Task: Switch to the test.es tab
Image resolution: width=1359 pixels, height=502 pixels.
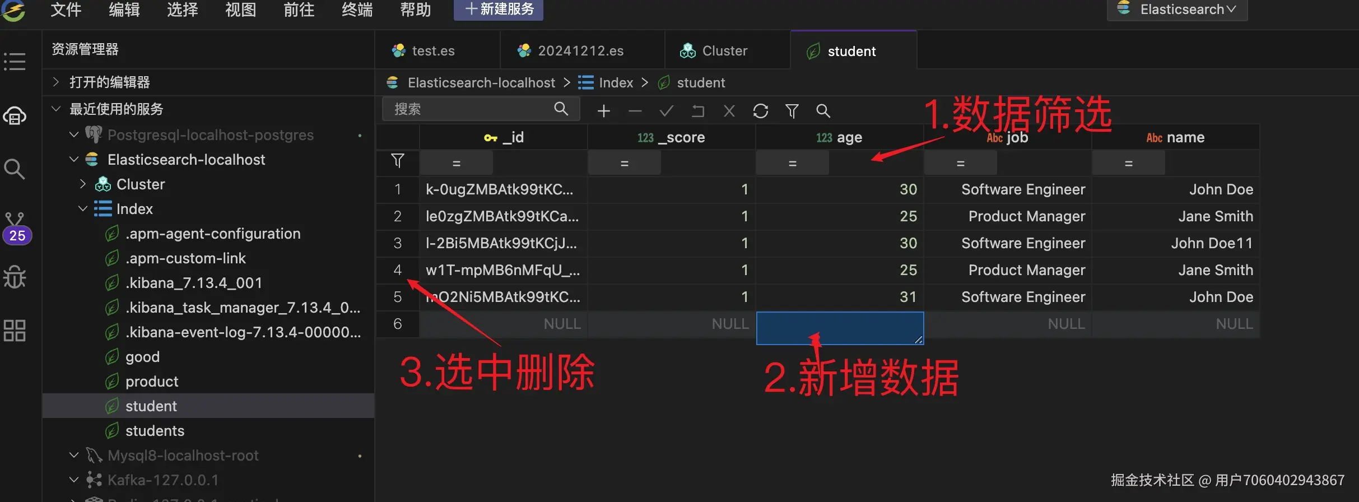Action: 437,50
